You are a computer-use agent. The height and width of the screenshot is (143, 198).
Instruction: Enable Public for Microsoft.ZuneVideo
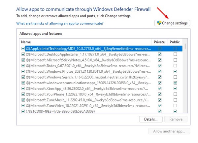coord(175,106)
